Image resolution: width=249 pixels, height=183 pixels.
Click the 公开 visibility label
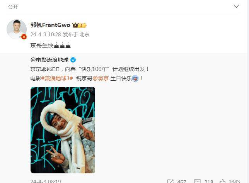click(x=13, y=7)
